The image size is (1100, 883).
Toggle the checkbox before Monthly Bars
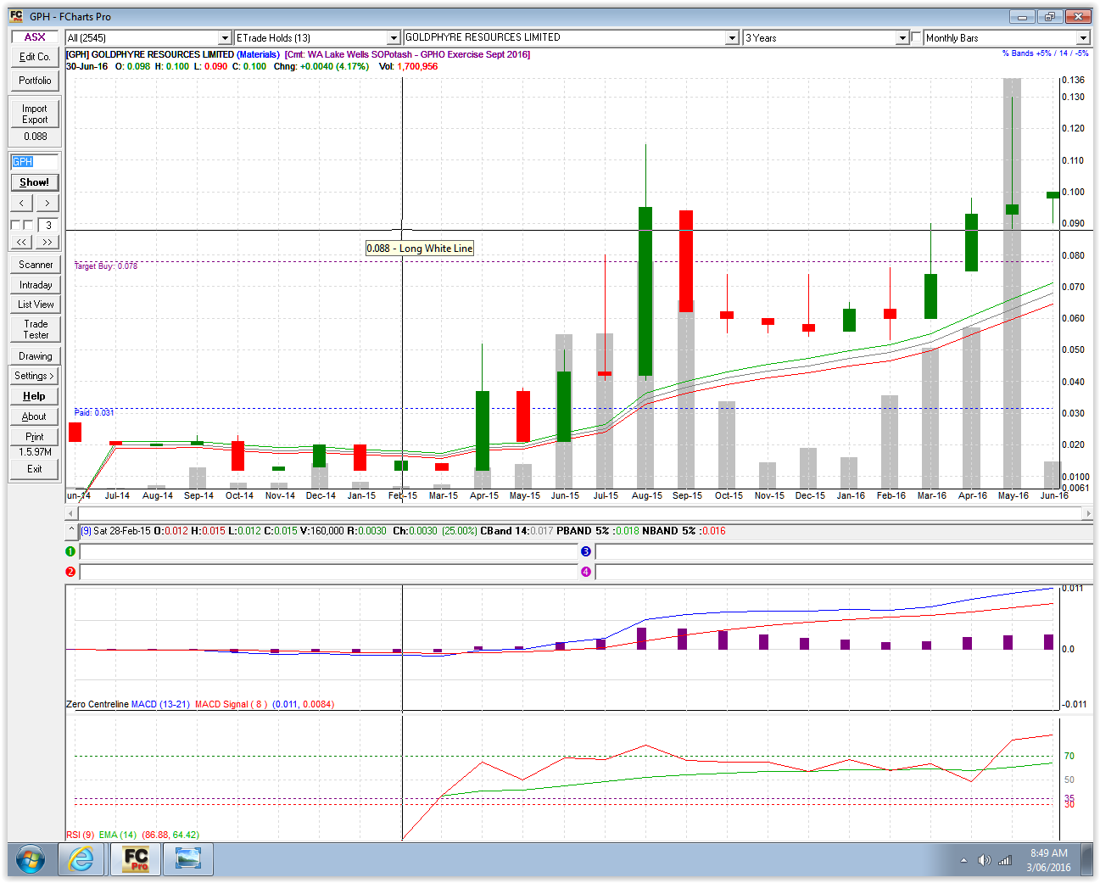point(916,37)
